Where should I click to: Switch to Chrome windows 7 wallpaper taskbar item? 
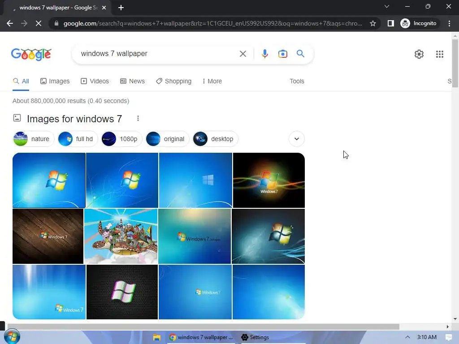click(201, 337)
